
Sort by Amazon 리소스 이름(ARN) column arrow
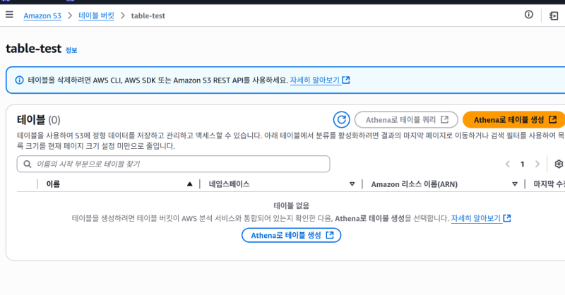tap(515, 184)
